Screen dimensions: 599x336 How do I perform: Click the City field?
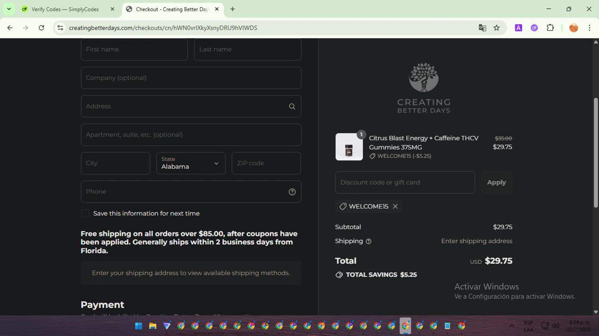(x=115, y=163)
